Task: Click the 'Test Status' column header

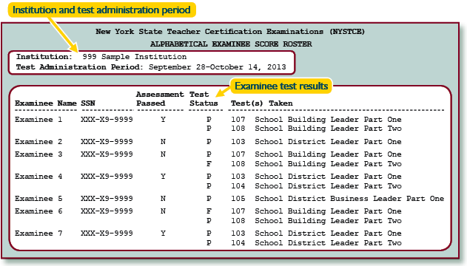Action: [204, 99]
